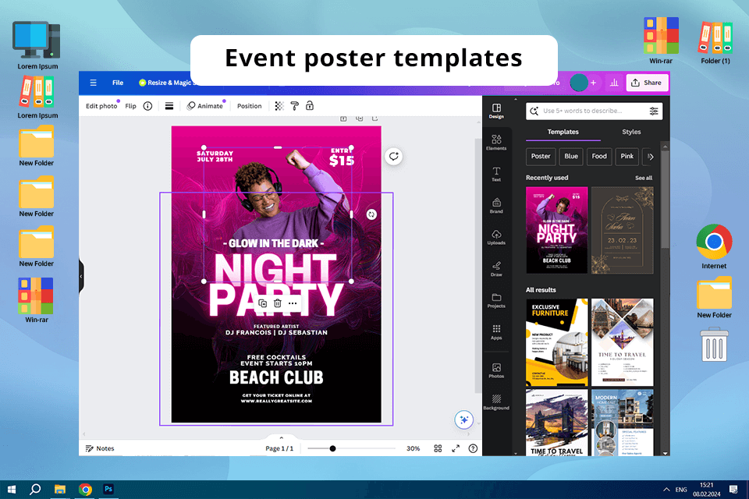Select the gold floral invitation template
This screenshot has width=749, height=499.
coord(622,230)
